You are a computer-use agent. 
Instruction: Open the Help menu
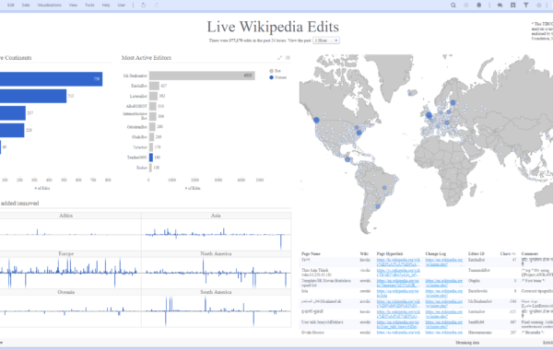click(x=106, y=5)
